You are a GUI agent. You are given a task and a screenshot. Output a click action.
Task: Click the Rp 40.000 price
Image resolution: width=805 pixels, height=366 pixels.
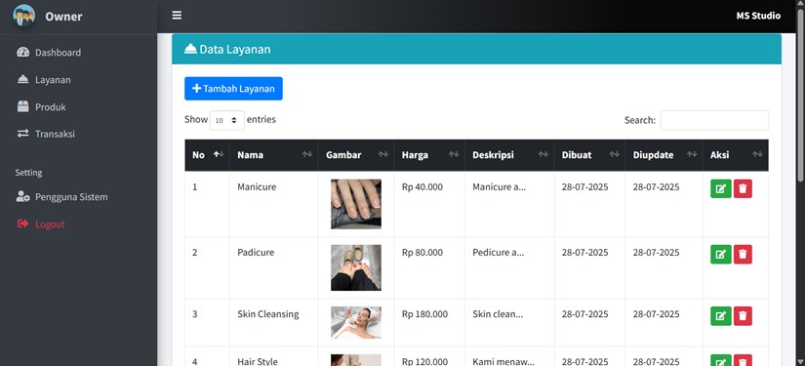[422, 186]
